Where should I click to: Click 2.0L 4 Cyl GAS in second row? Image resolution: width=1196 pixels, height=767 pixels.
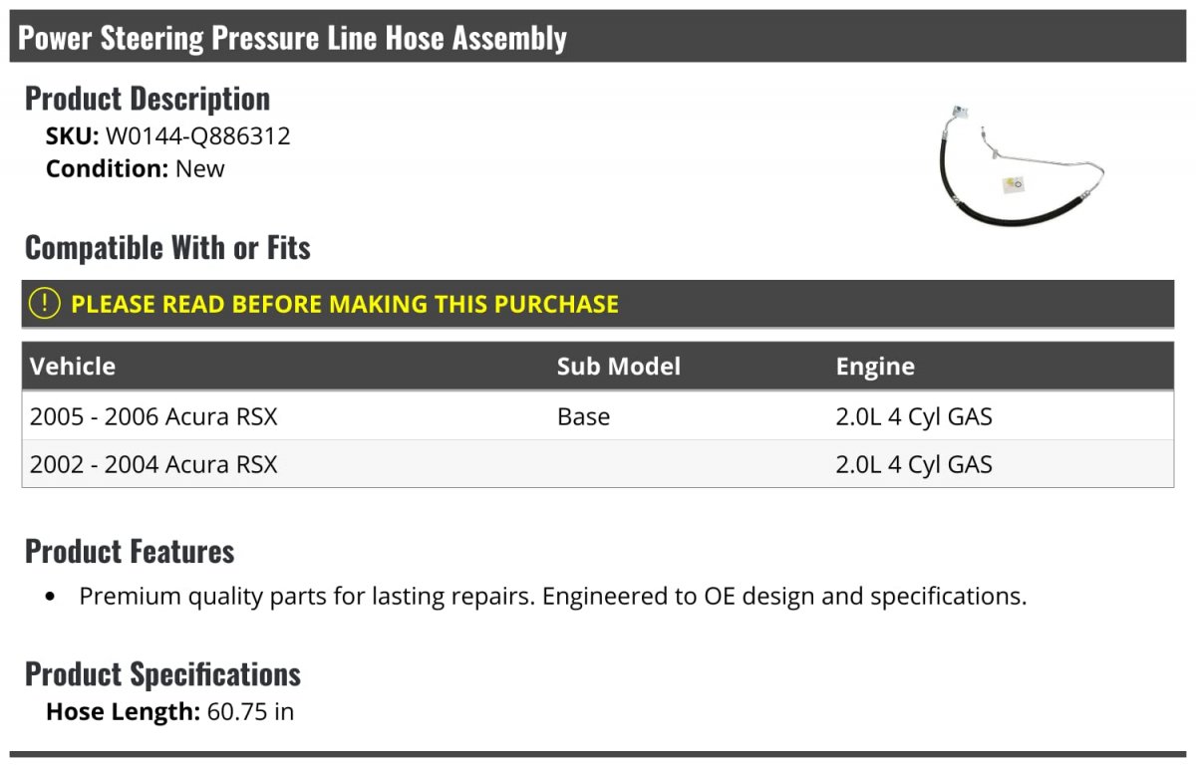pyautogui.click(x=914, y=464)
